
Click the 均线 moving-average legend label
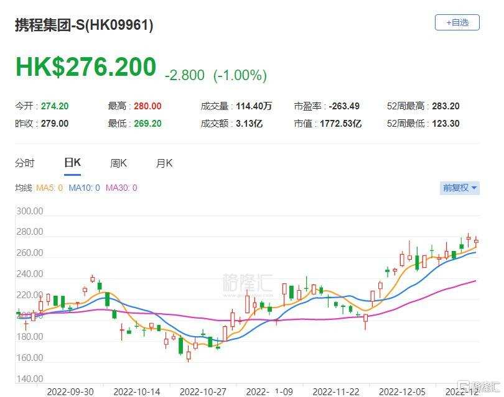24,188
